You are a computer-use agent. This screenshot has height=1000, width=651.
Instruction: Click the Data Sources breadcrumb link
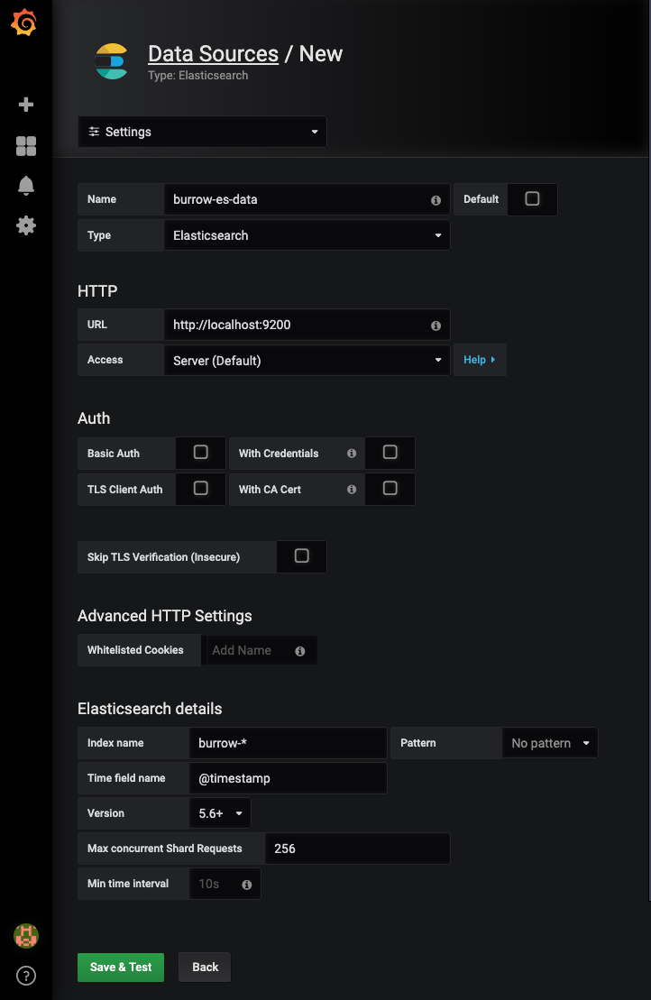point(213,53)
